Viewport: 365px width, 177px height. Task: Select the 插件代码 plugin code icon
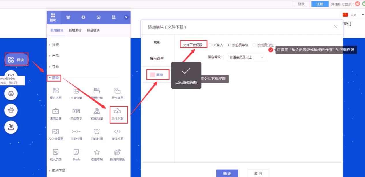click(117, 132)
